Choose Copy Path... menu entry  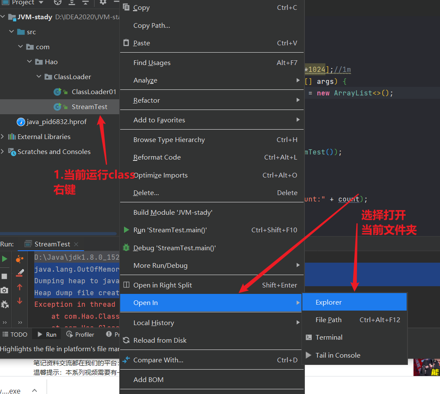[212, 26]
